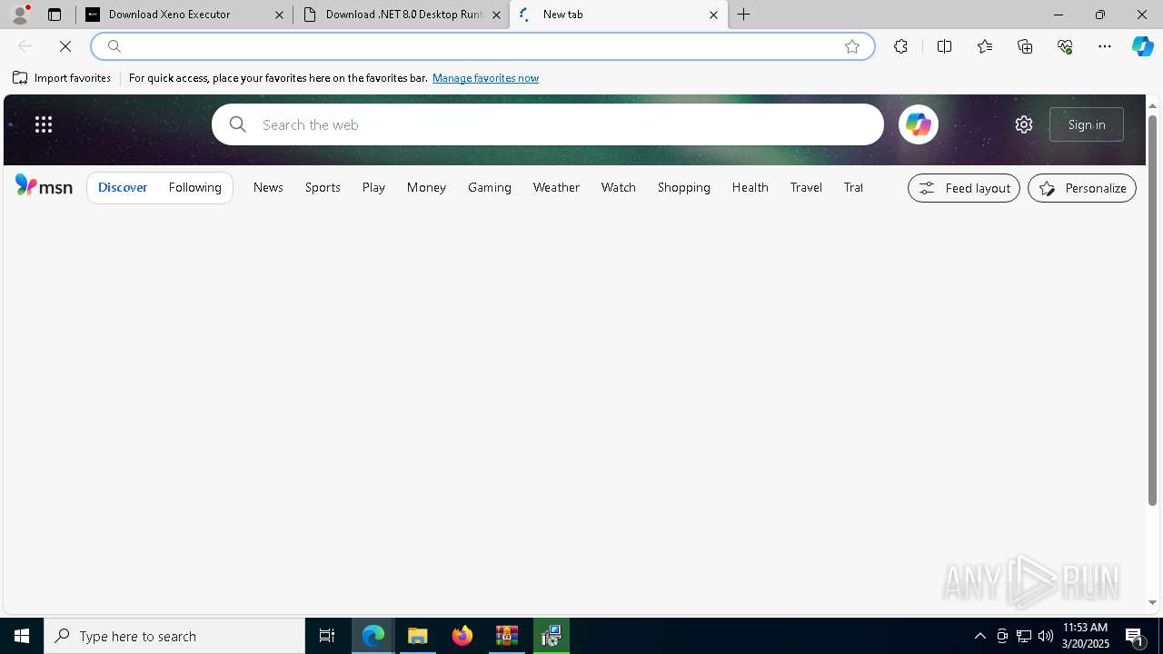This screenshot has width=1163, height=654.
Task: Open the Sports category
Action: tap(323, 187)
